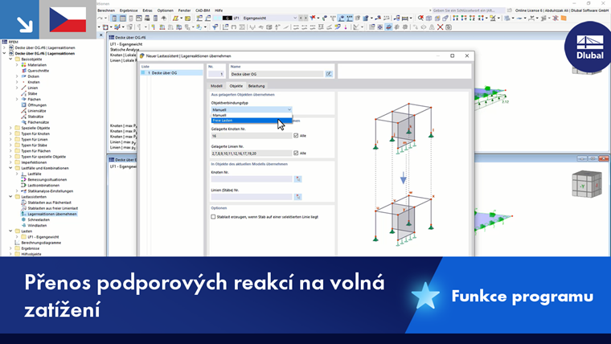611x344 pixels.
Task: Toggle Alle checkbox for Gelagerte Linien
Action: 296,153
